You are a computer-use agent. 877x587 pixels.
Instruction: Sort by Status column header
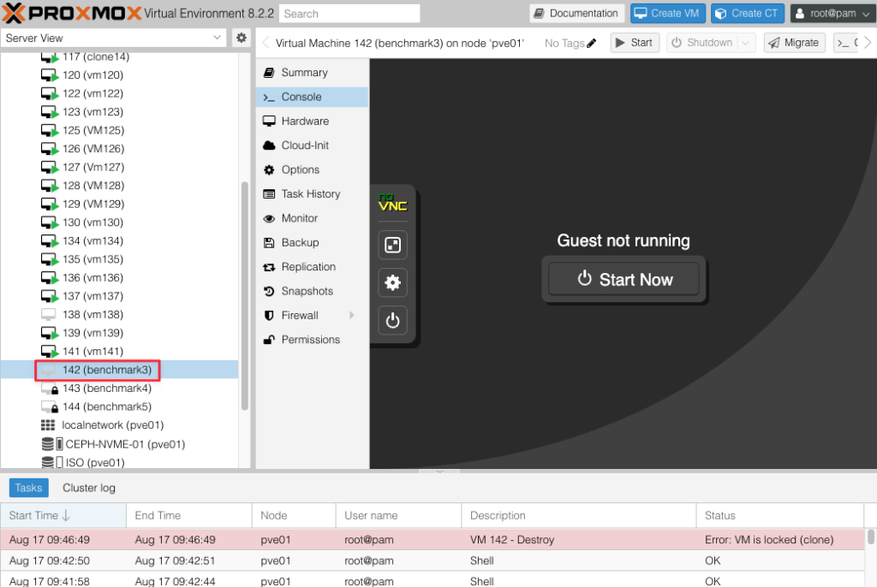click(780, 515)
